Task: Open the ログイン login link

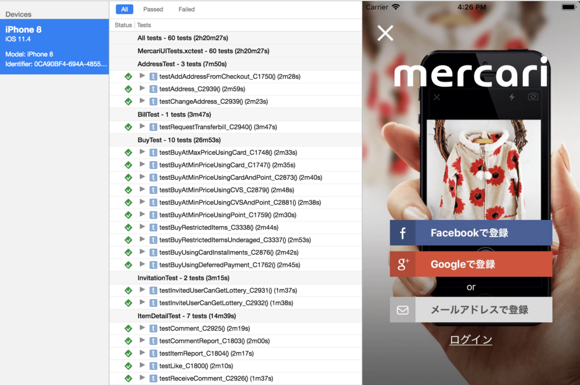Action: tap(471, 340)
